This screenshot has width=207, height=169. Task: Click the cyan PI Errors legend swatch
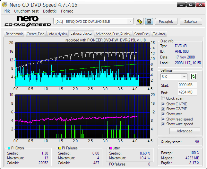[x=9, y=148]
